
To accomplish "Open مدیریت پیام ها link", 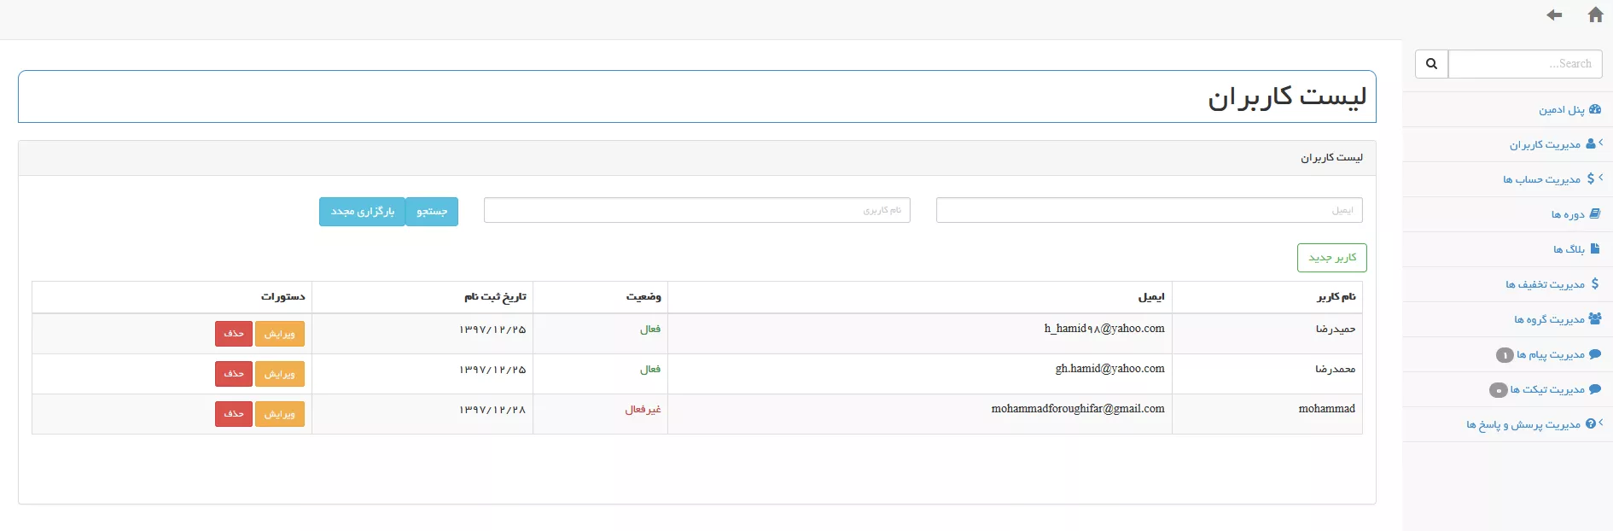I will tap(1550, 354).
